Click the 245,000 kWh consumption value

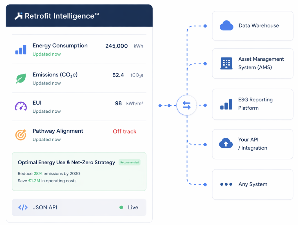117,46
